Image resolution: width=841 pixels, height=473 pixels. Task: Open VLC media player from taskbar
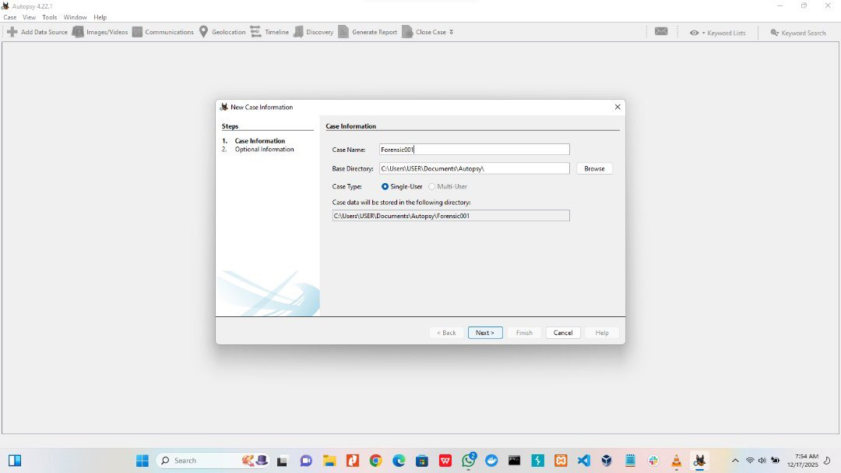[x=677, y=461]
